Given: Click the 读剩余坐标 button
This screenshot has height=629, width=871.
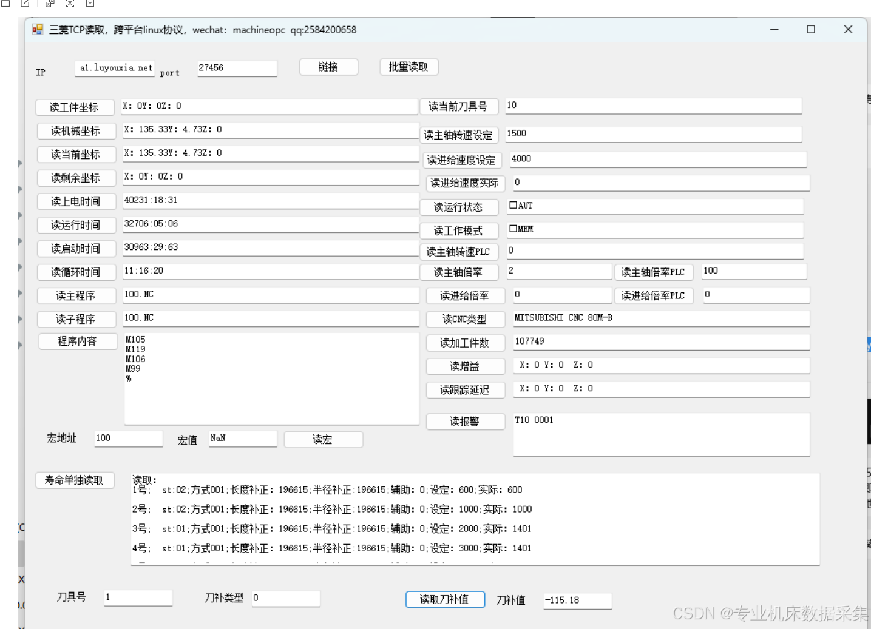Looking at the screenshot, I should coord(76,178).
